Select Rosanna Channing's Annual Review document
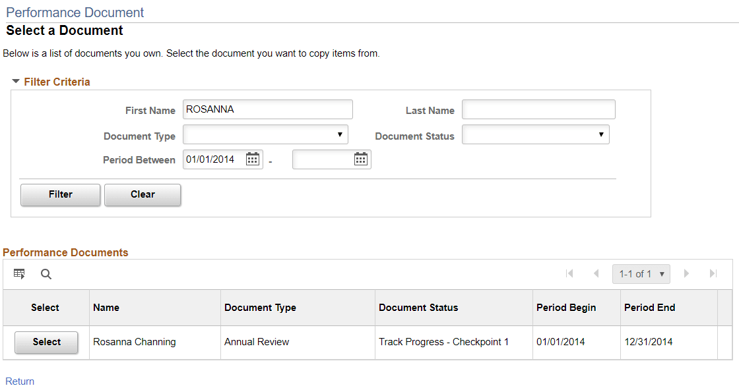Screen dimensions: 739x390 click(x=46, y=342)
